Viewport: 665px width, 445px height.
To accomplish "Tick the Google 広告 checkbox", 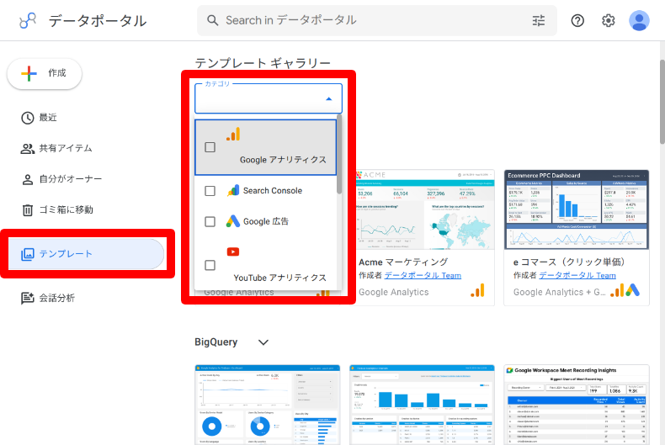I will tap(210, 221).
